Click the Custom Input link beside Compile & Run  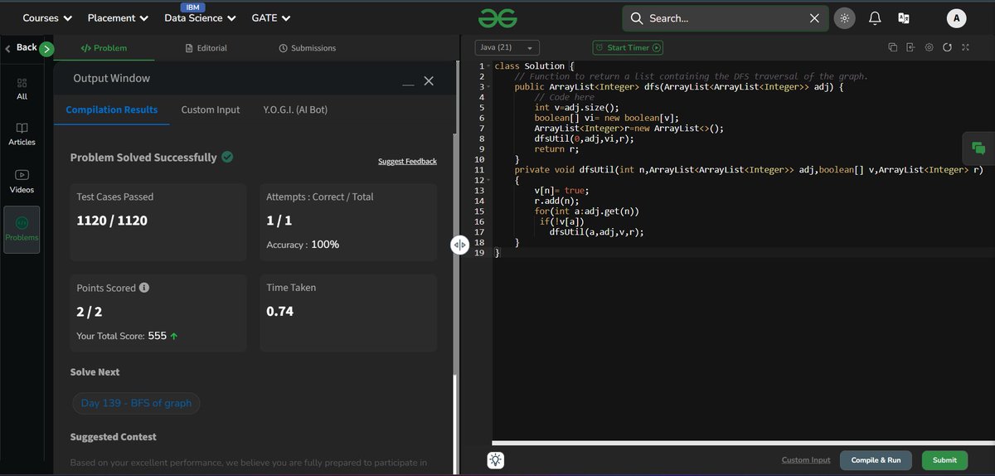point(806,460)
